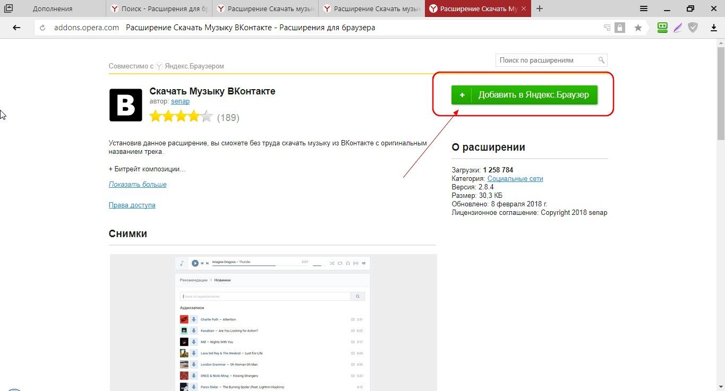This screenshot has width=725, height=391.
Task: Show connection security via the padlock icon
Action: coord(620,28)
